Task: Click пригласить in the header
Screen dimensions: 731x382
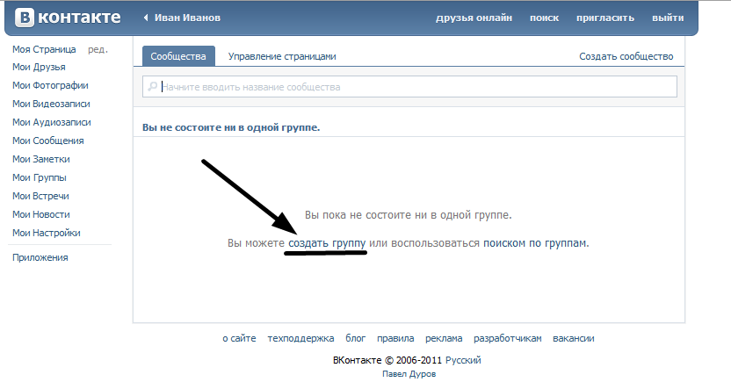Action: tap(605, 18)
